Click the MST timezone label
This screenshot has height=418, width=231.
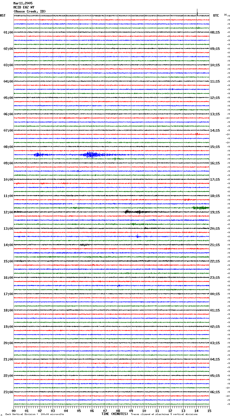click(x=3, y=16)
